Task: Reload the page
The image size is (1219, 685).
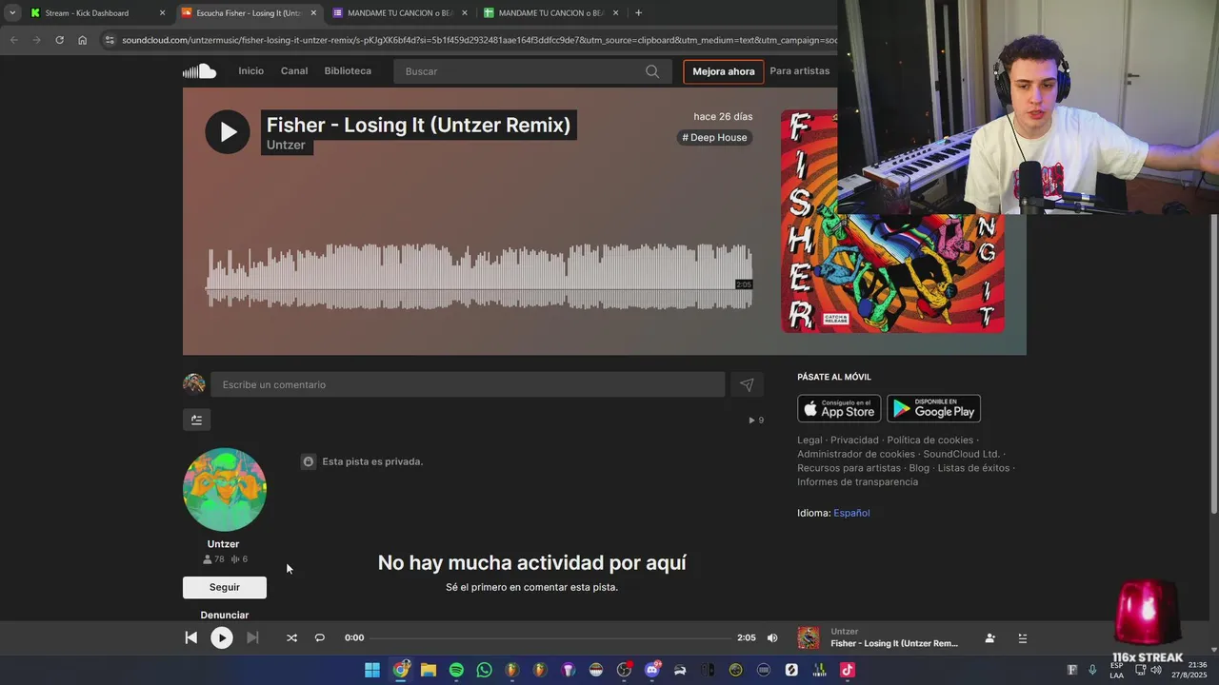Action: click(59, 40)
